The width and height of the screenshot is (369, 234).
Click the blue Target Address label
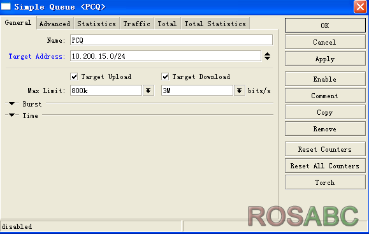[36, 57]
